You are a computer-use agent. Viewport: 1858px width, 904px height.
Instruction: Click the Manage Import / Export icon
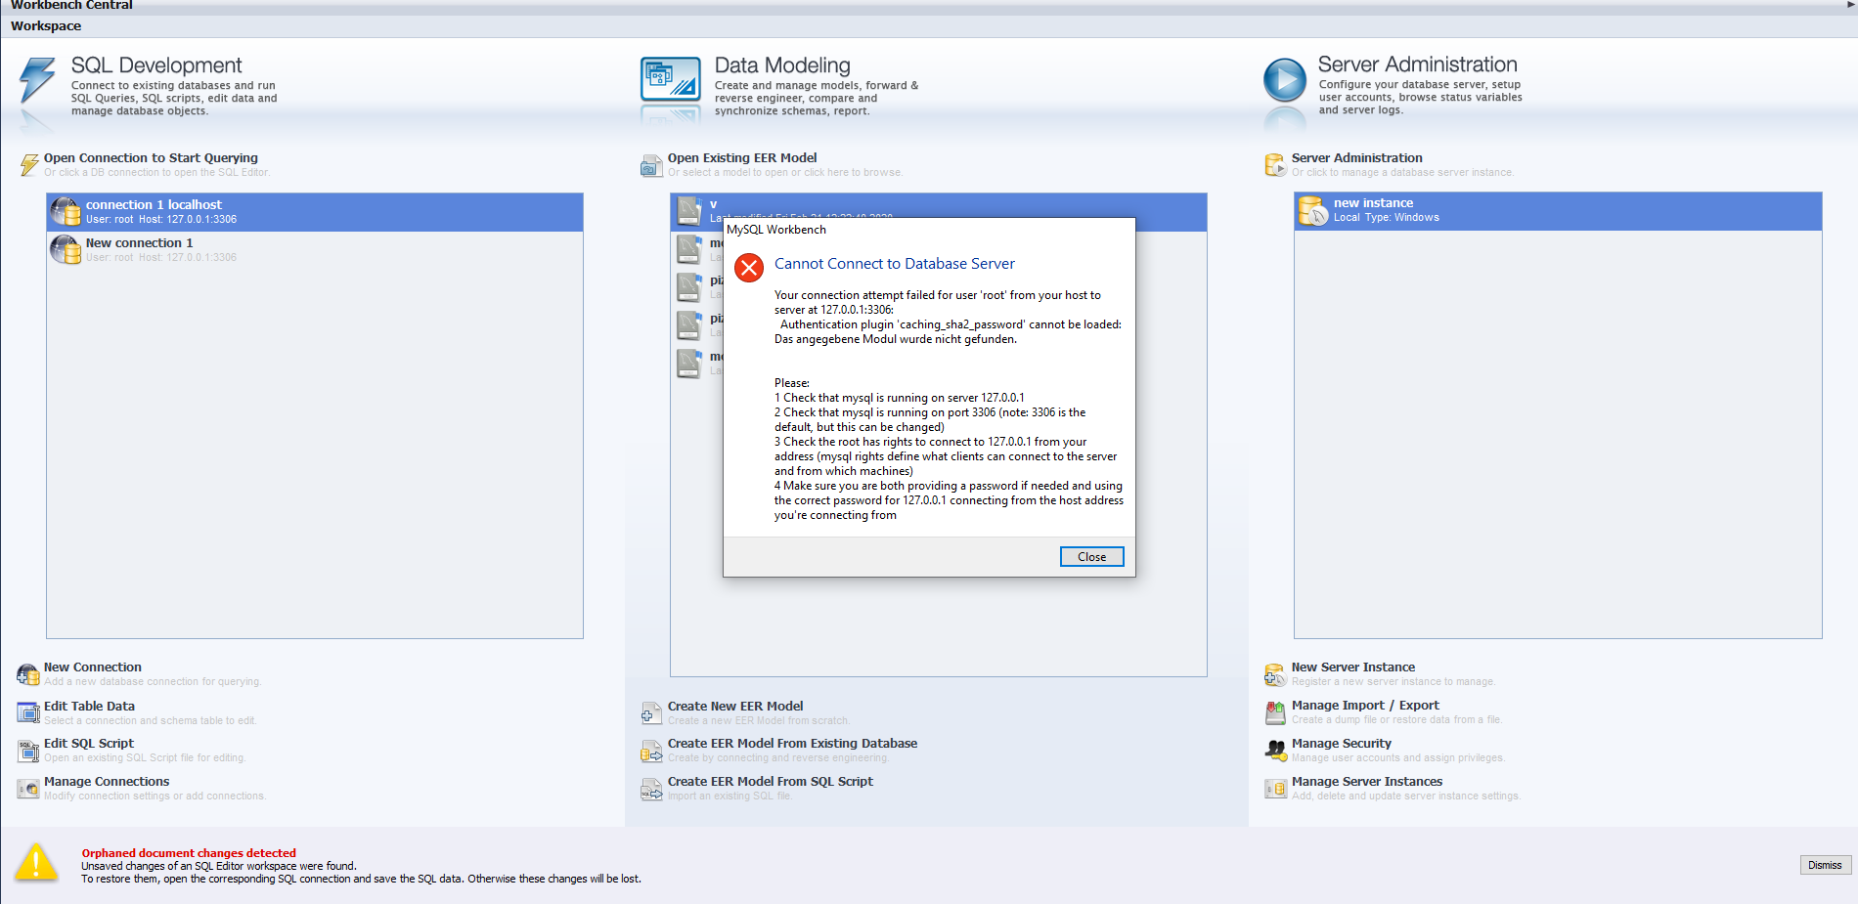(x=1276, y=712)
